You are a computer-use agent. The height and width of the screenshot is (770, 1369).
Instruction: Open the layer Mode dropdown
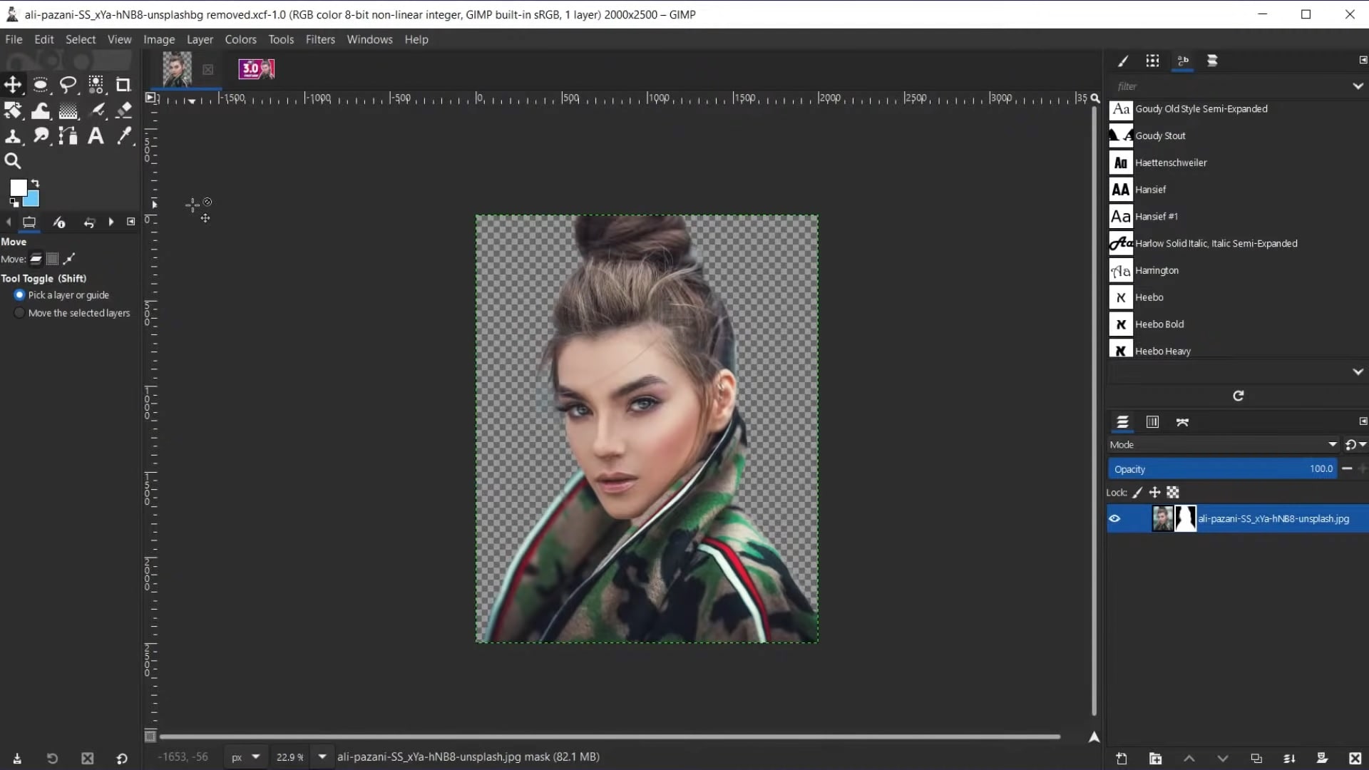pyautogui.click(x=1222, y=445)
